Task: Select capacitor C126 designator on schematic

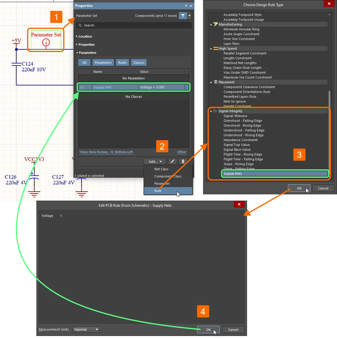Action: [x=11, y=177]
